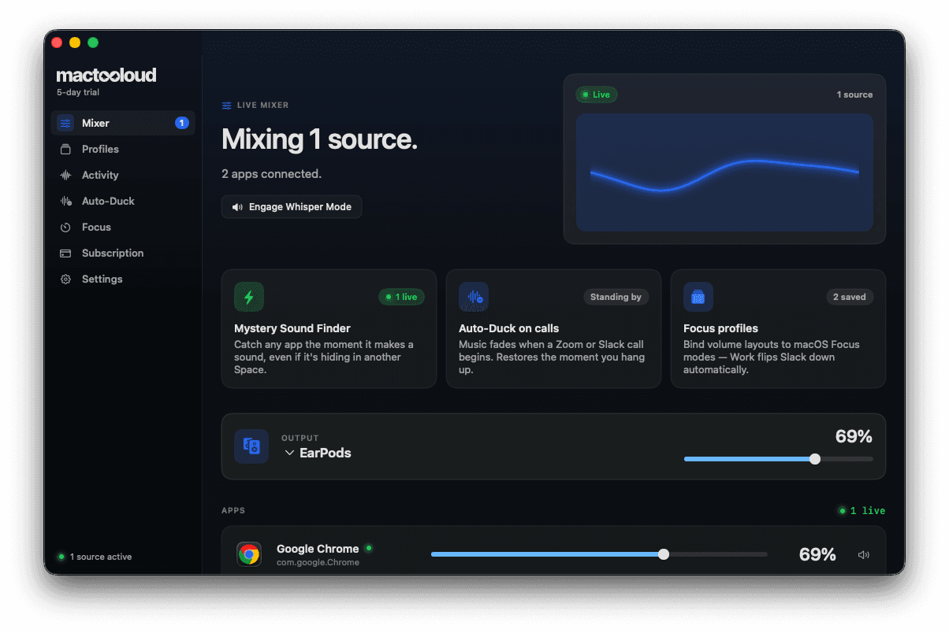
Task: Click the Activity waveform icon
Action: click(66, 175)
